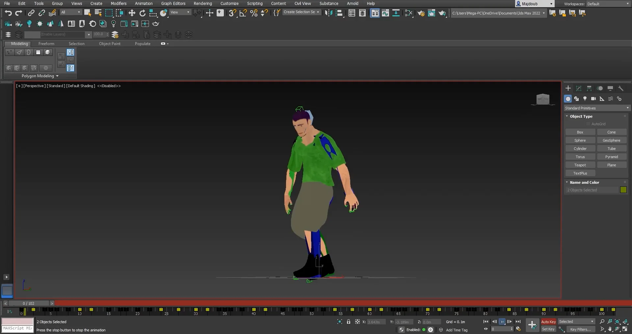This screenshot has width=632, height=334.
Task: Activate the Select and Rotate tool
Action: pyautogui.click(x=143, y=13)
